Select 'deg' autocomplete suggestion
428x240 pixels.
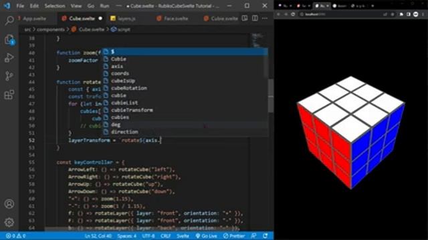click(185, 125)
